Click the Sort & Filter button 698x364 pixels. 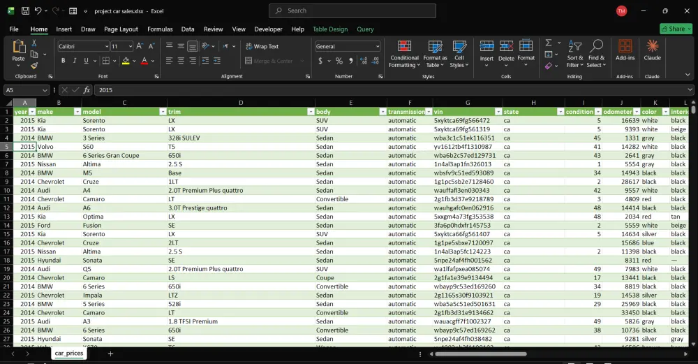coord(574,54)
